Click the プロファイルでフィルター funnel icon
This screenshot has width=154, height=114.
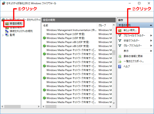click(x=120, y=35)
